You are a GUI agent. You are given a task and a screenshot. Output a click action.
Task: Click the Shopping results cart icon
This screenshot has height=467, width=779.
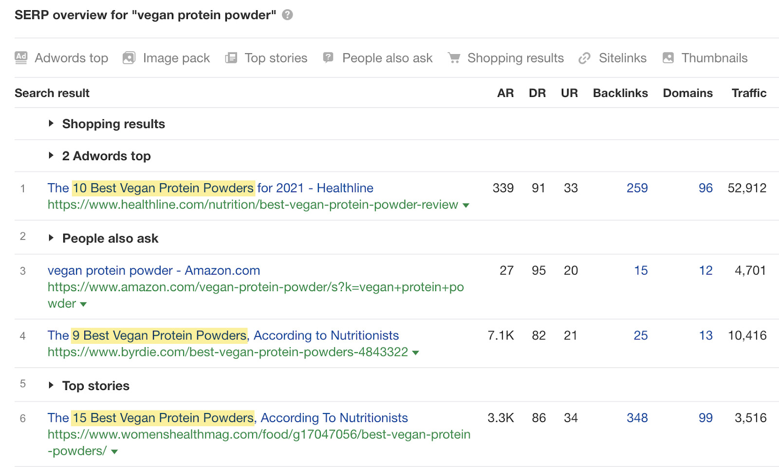coord(454,58)
